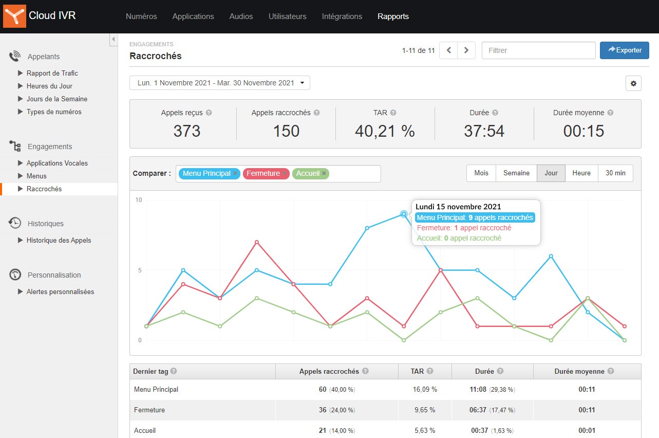
Task: Switch chart granularity to Heure
Action: pos(581,173)
